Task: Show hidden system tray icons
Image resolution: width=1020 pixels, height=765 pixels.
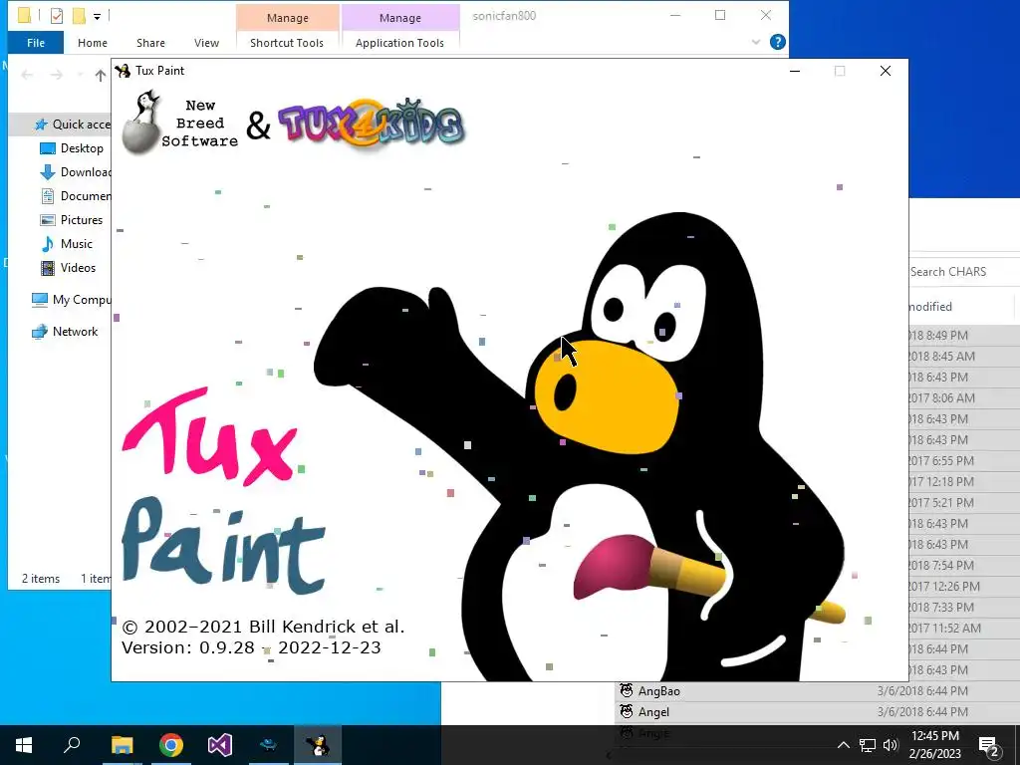Action: [843, 745]
